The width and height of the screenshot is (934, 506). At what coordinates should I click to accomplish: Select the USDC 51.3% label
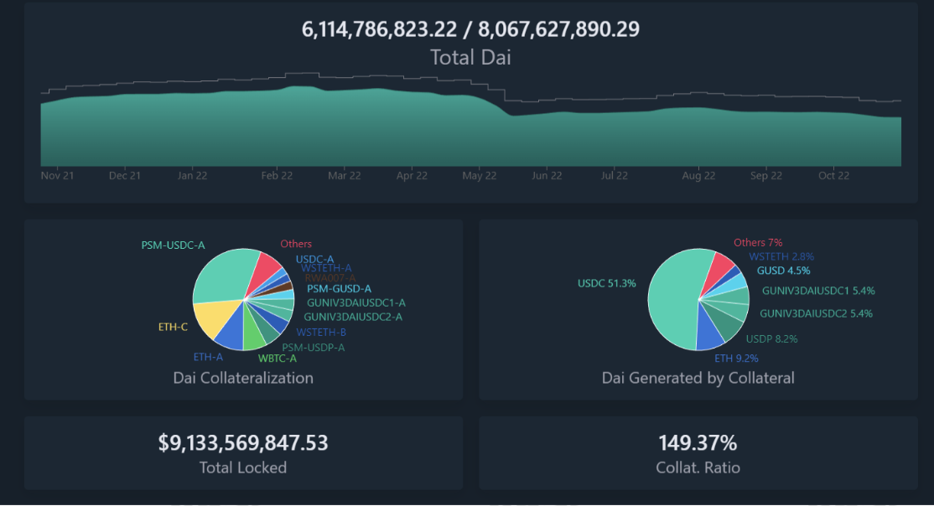(x=607, y=283)
